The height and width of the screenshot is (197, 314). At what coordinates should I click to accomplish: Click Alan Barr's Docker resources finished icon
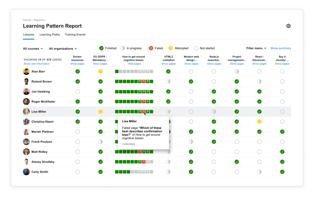(x=78, y=71)
